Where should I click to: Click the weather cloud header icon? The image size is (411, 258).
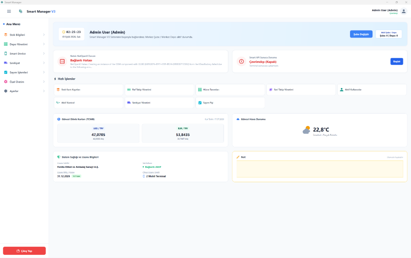[238, 119]
